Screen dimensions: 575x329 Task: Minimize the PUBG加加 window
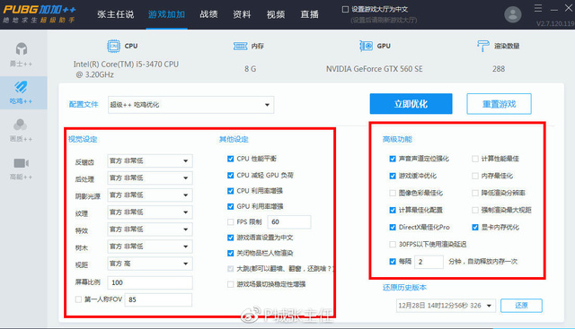[x=554, y=9]
